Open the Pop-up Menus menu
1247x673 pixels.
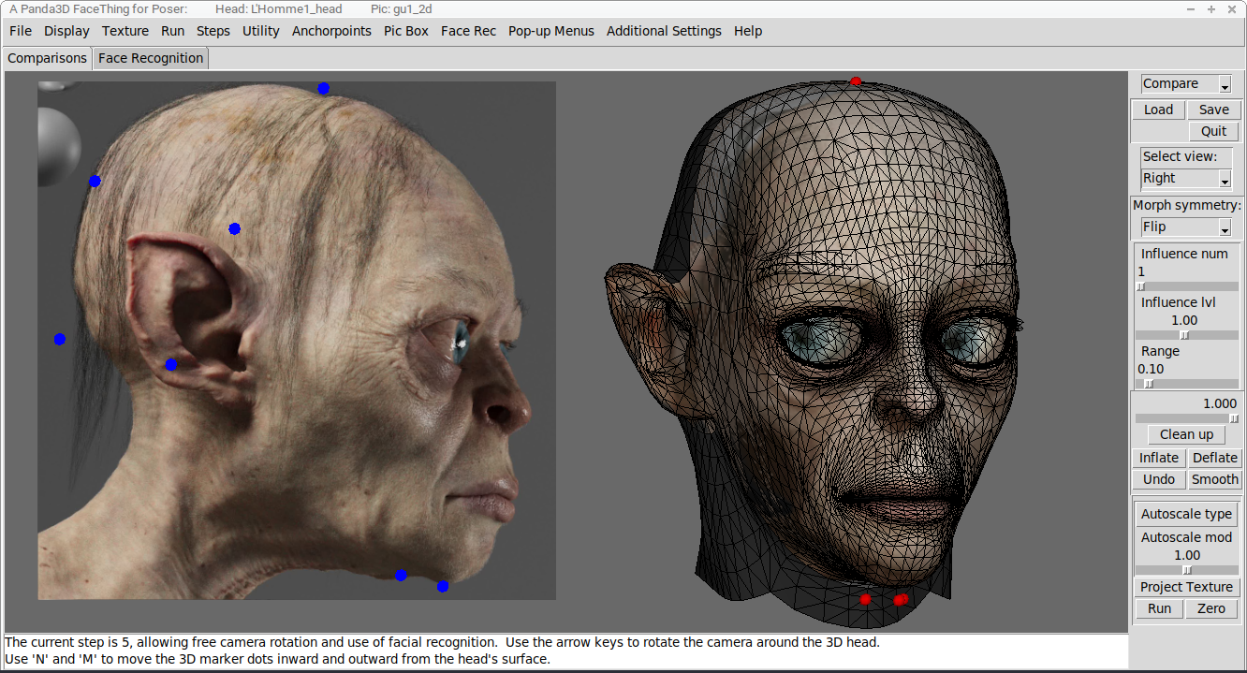point(551,31)
